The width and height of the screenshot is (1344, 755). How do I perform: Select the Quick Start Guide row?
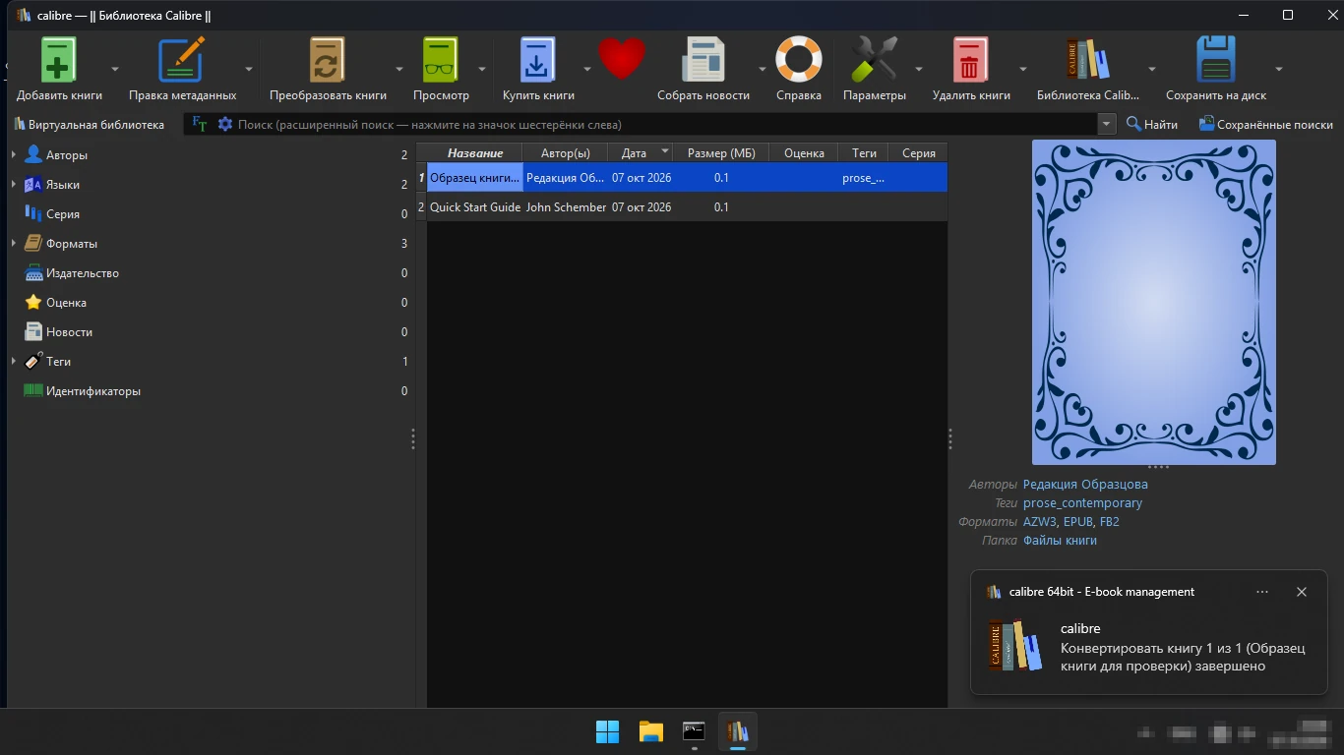point(682,207)
